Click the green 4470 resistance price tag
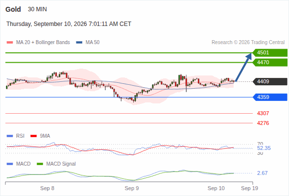Image resolution: width=289 pixels, height=196 pixels. (270, 63)
